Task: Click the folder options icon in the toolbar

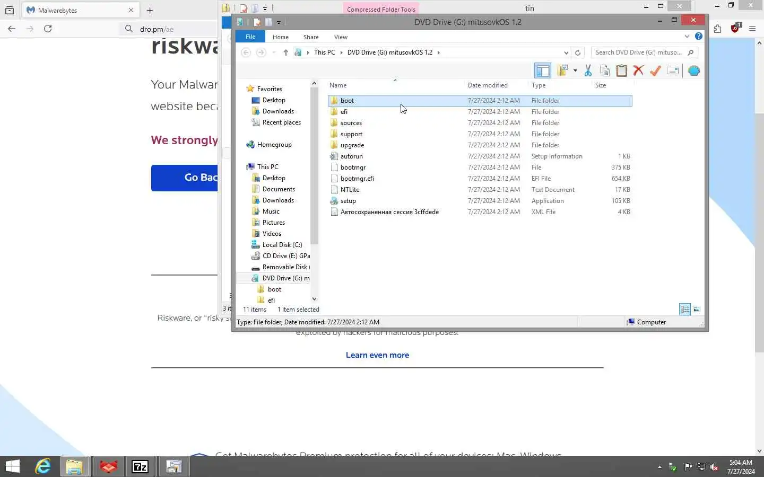Action: [x=563, y=70]
